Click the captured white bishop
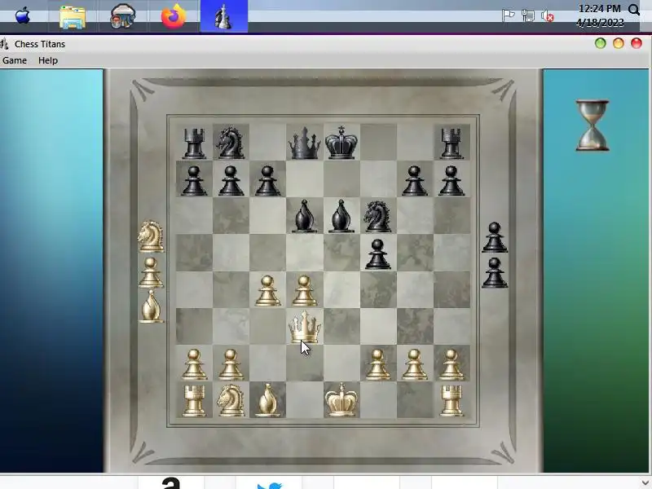 151,306
